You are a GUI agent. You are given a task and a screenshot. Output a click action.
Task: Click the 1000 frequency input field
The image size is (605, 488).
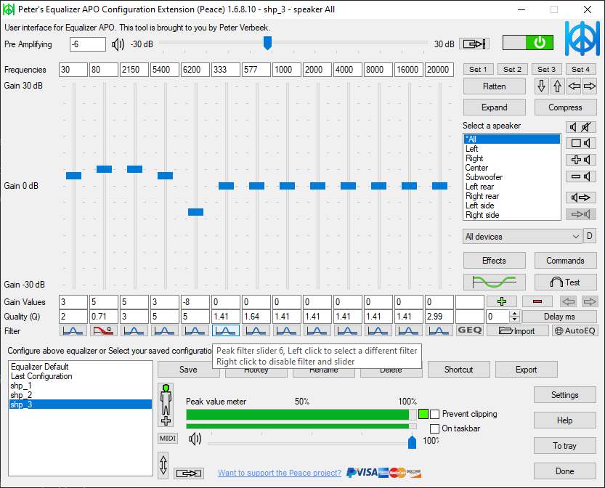[287, 70]
